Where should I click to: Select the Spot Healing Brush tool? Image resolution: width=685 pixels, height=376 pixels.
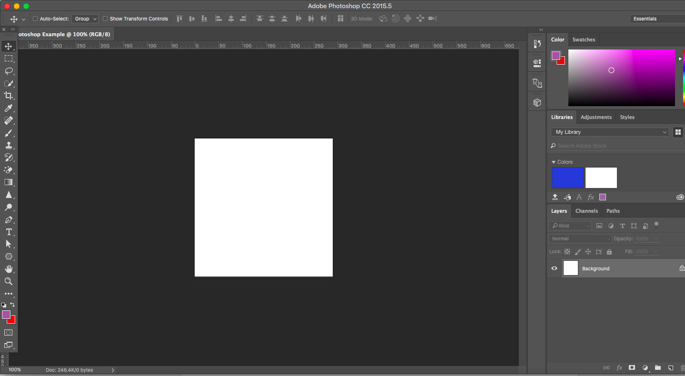click(x=9, y=120)
